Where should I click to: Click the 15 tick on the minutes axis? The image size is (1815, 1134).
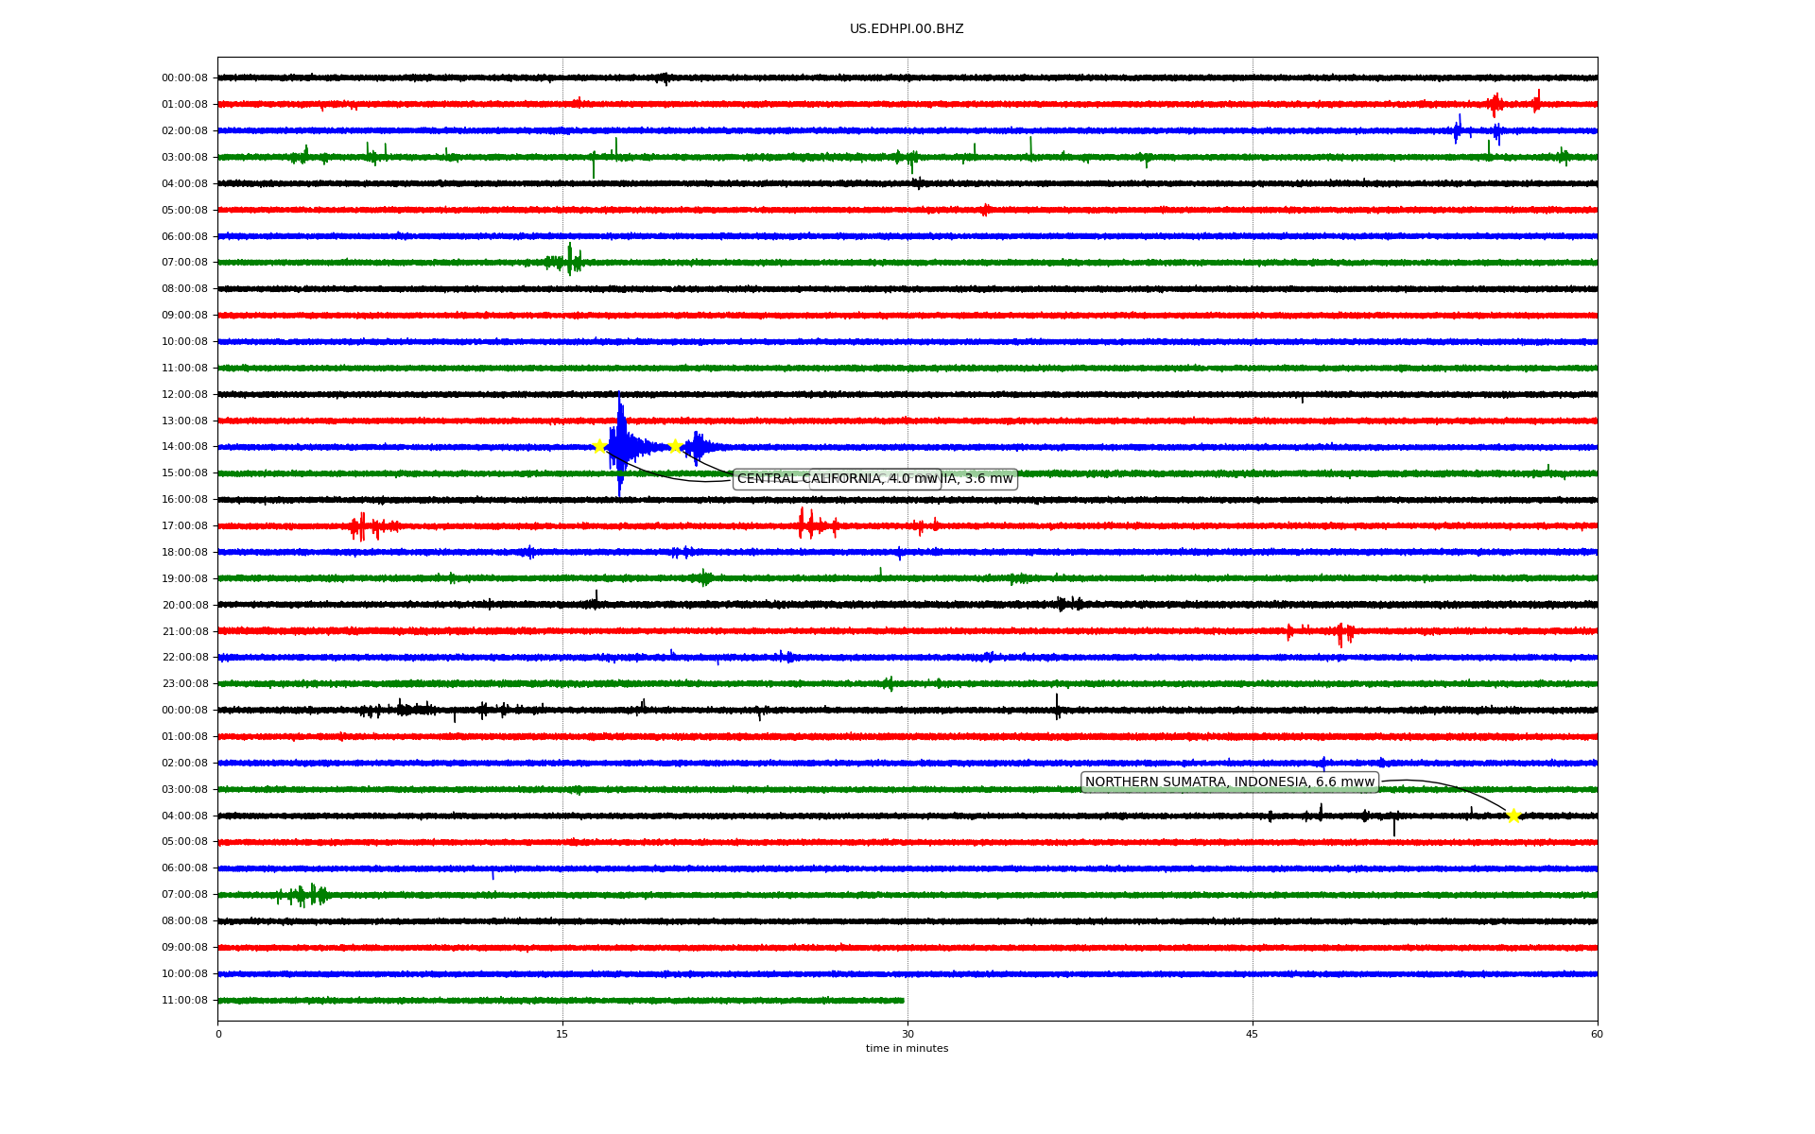click(562, 1034)
